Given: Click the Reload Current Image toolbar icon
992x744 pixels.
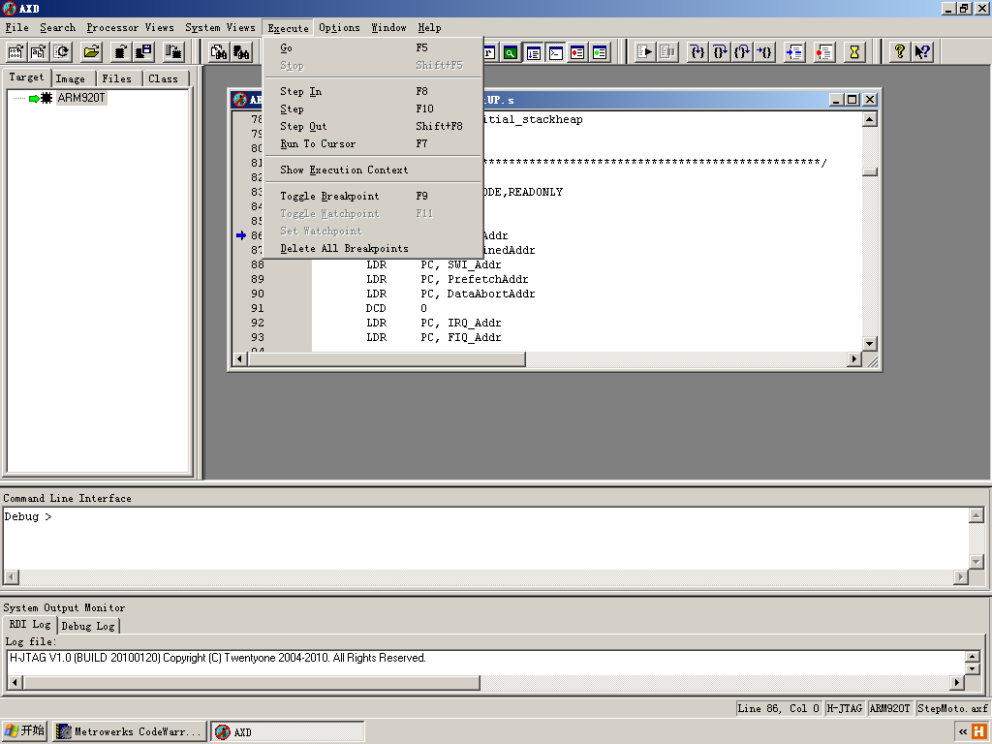Looking at the screenshot, I should pos(61,52).
